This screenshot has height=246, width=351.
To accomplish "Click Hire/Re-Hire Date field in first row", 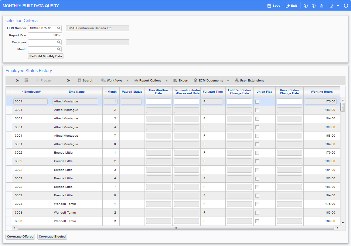I will click(x=158, y=101).
